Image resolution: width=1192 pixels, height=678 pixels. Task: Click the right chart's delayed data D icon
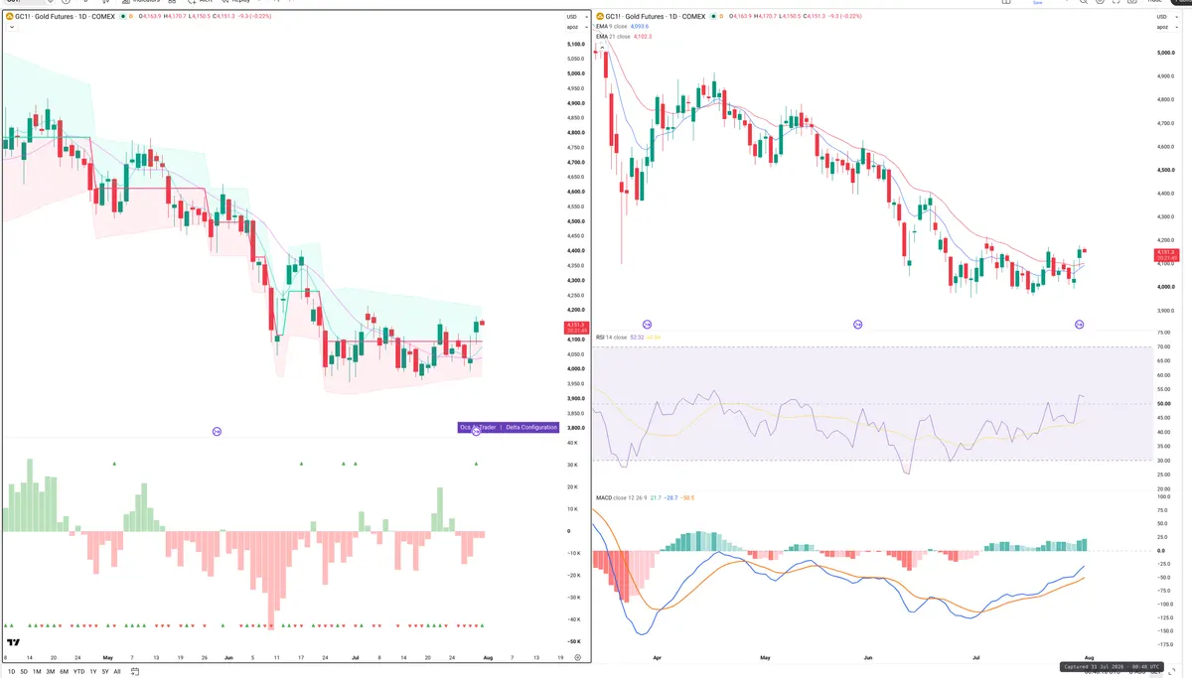click(722, 17)
